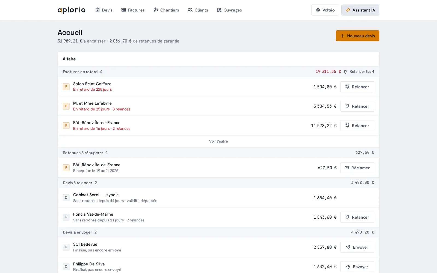Navigate to Clients
The width and height of the screenshot is (437, 273).
[x=198, y=10]
